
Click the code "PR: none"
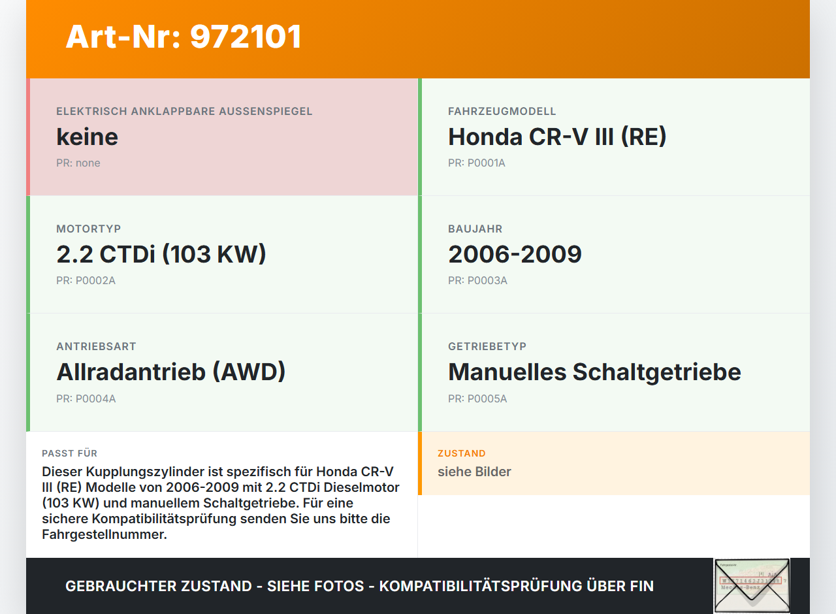click(x=78, y=163)
